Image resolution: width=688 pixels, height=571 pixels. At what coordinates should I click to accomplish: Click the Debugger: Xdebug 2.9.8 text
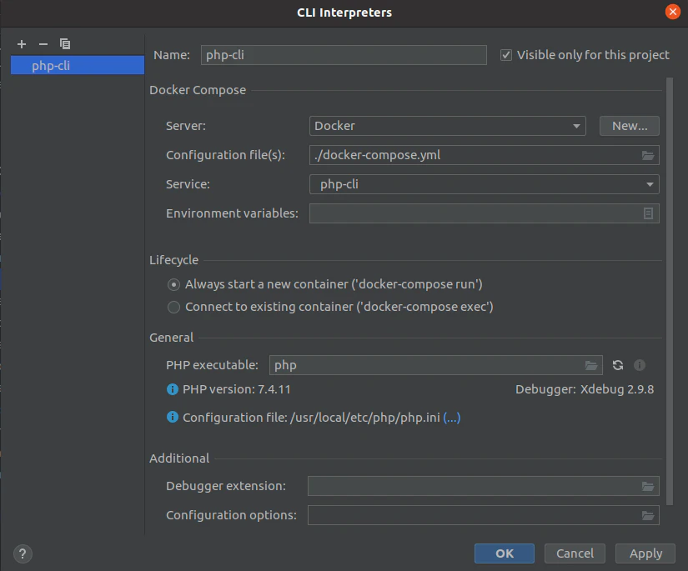585,389
